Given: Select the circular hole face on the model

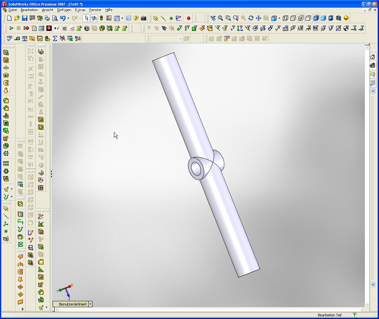Looking at the screenshot, I should click(196, 169).
